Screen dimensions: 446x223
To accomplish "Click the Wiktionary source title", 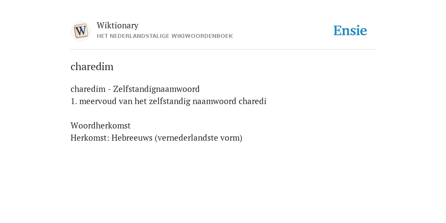I will tap(118, 25).
